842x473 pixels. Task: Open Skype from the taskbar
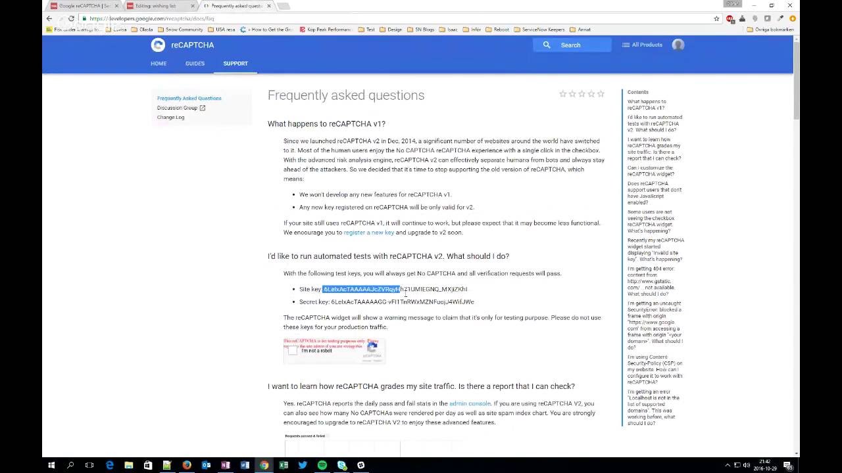click(341, 465)
